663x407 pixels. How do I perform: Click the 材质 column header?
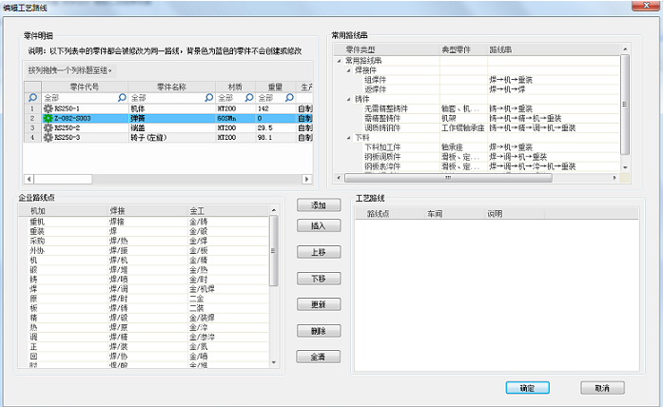click(x=236, y=87)
